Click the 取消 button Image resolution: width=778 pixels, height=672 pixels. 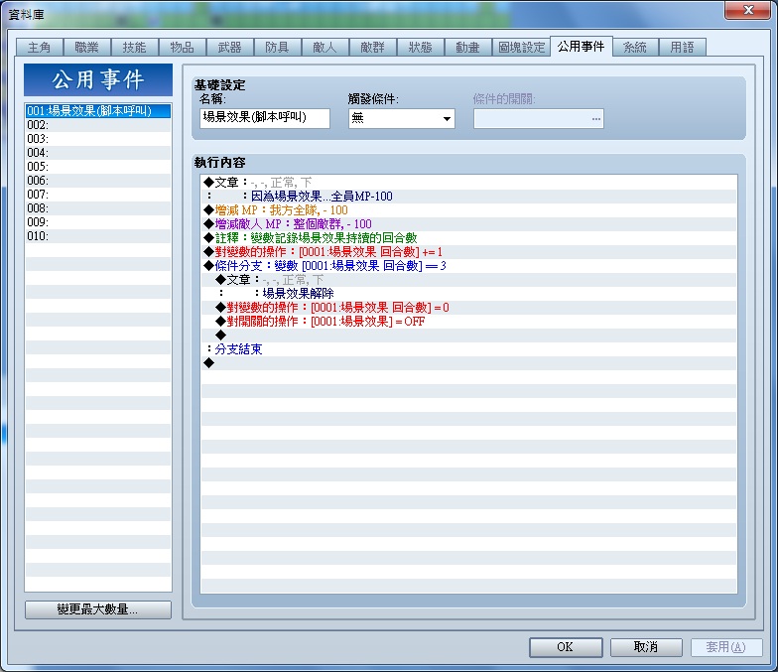(646, 647)
